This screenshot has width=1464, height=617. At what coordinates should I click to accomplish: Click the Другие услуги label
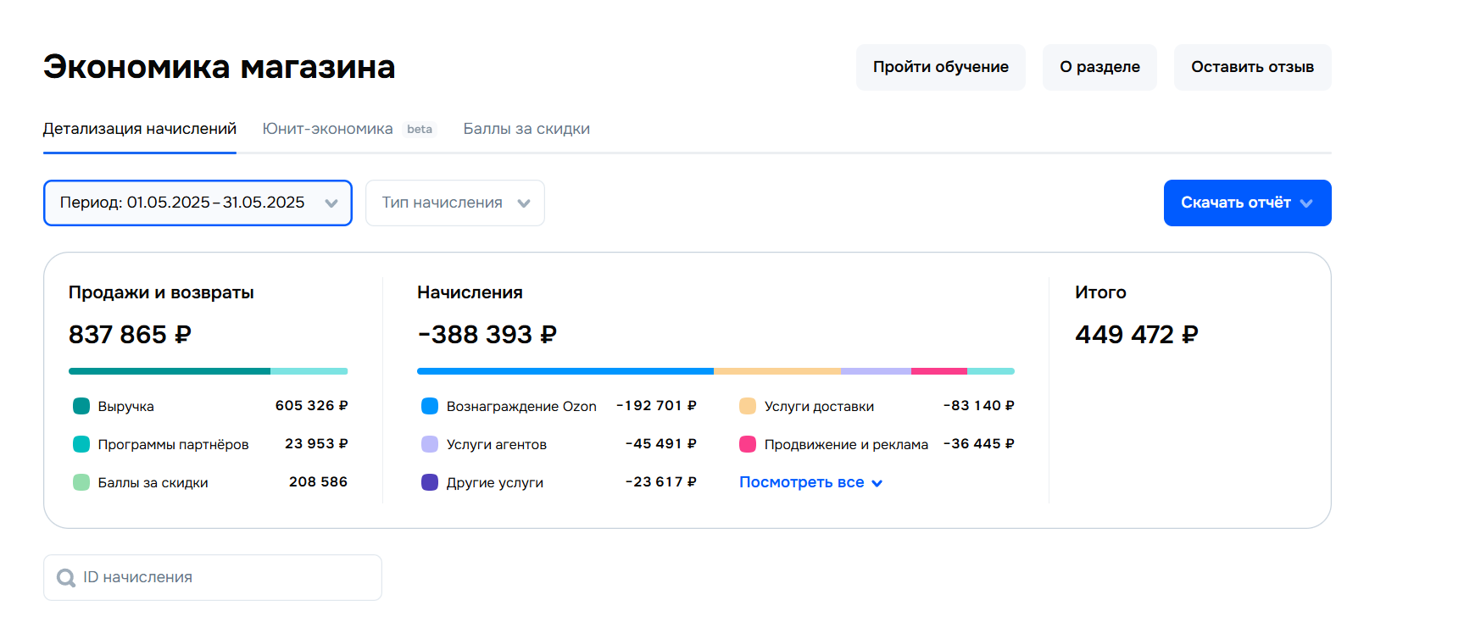(495, 483)
